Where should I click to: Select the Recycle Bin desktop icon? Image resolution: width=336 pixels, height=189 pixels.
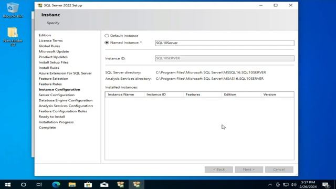click(x=13, y=10)
